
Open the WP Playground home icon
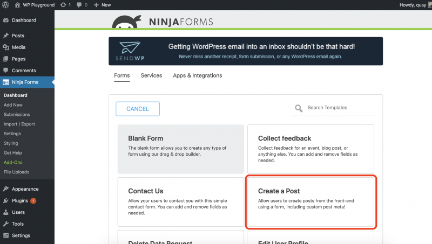[x=17, y=5]
